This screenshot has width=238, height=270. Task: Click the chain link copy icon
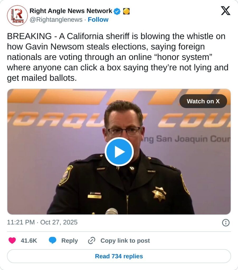[92, 240]
